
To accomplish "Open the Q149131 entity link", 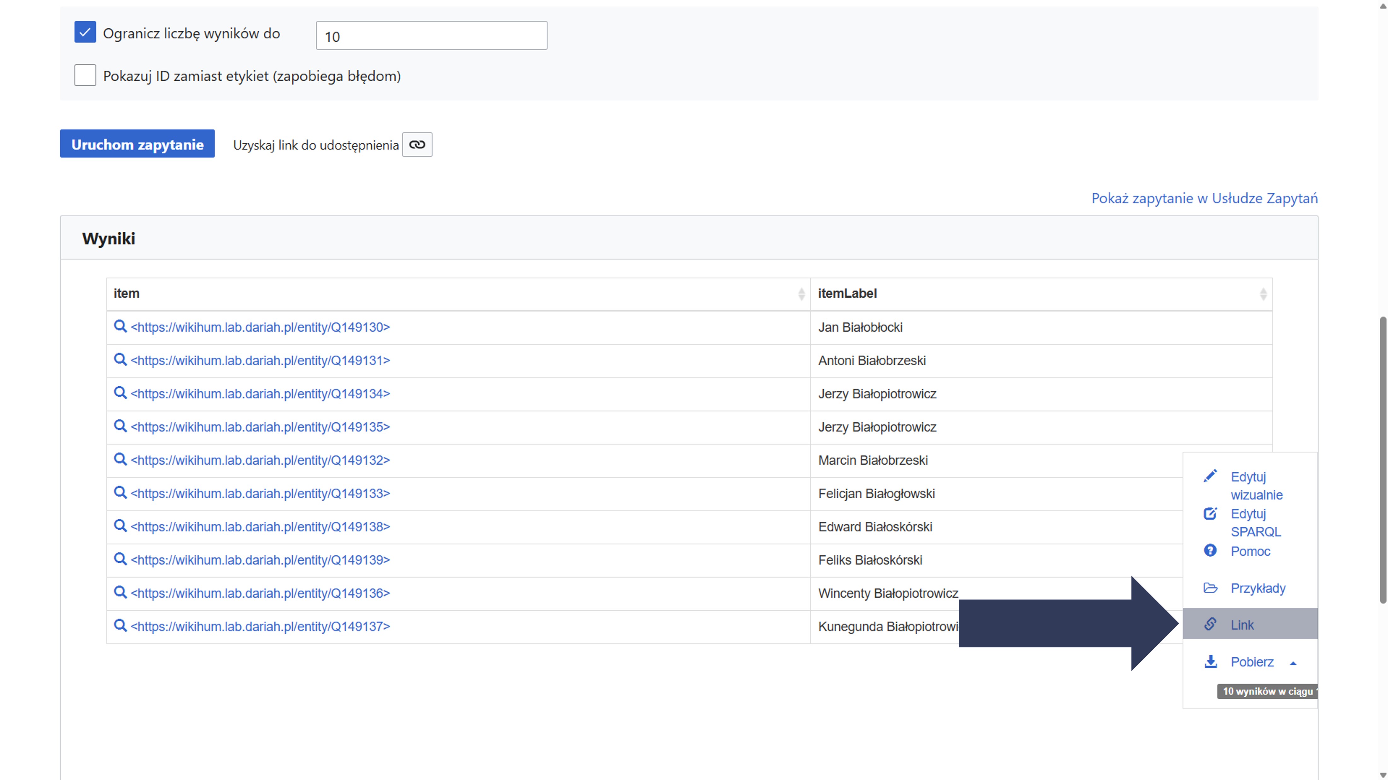I will pos(260,361).
